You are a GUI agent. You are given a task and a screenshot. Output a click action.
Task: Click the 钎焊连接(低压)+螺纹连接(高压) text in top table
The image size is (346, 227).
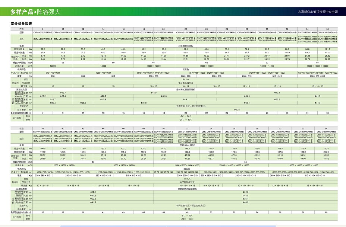(186, 106)
